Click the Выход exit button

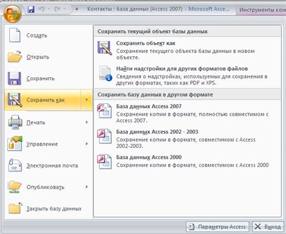point(268,227)
